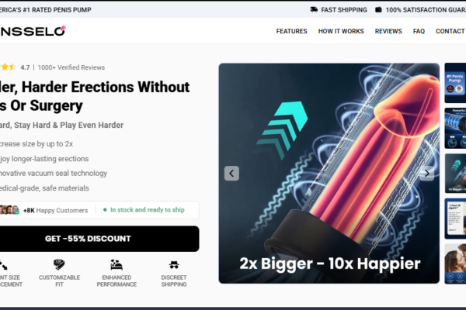Open the Contact menu link
The height and width of the screenshot is (310, 466).
450,31
